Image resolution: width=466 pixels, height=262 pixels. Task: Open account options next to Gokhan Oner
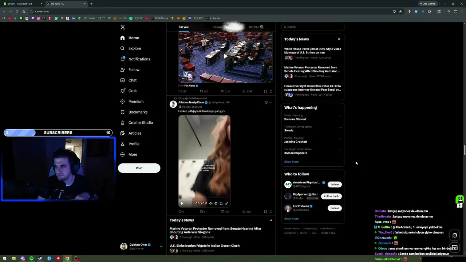161,246
